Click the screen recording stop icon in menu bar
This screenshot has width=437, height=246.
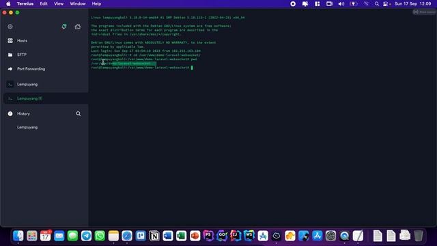(x=293, y=3)
